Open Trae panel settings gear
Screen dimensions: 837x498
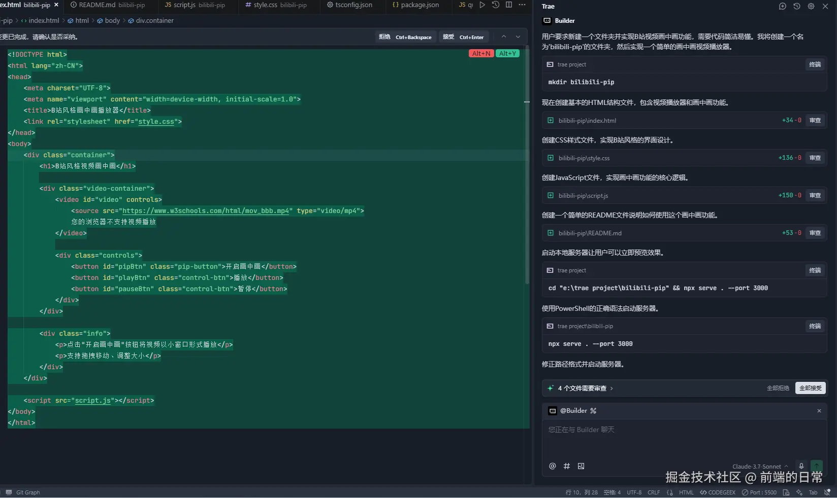click(x=811, y=6)
